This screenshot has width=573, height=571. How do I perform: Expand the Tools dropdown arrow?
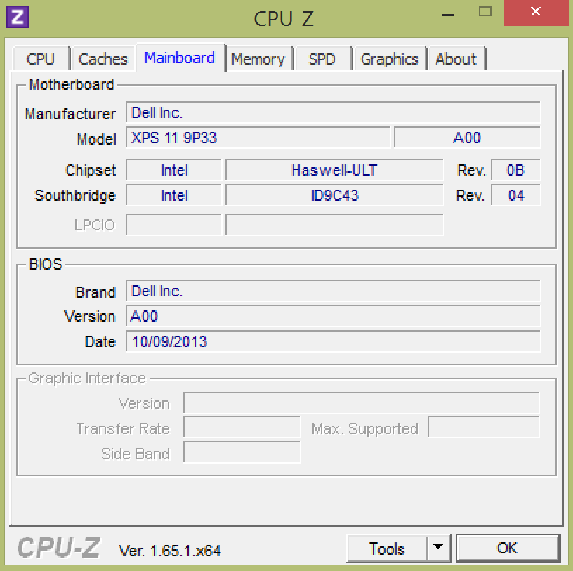[x=438, y=549]
